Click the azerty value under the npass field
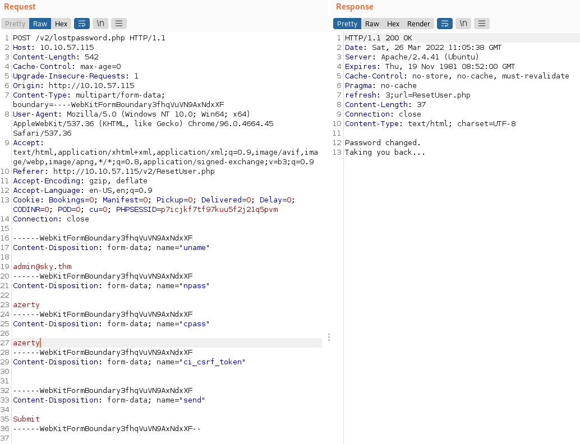580x444 pixels. coord(26,304)
